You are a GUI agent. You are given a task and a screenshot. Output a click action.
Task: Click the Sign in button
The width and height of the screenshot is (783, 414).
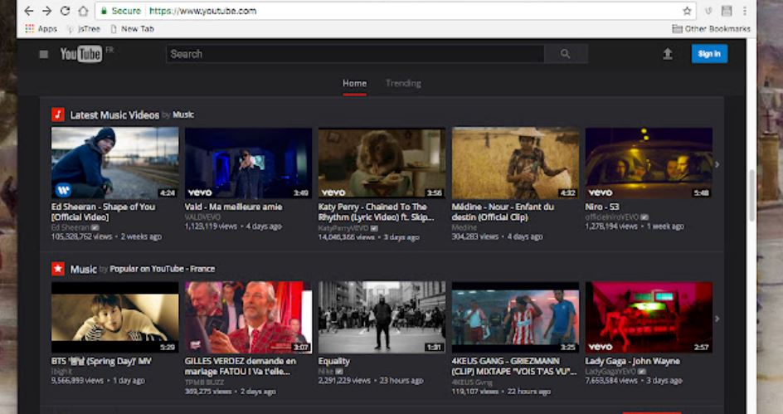coord(710,53)
